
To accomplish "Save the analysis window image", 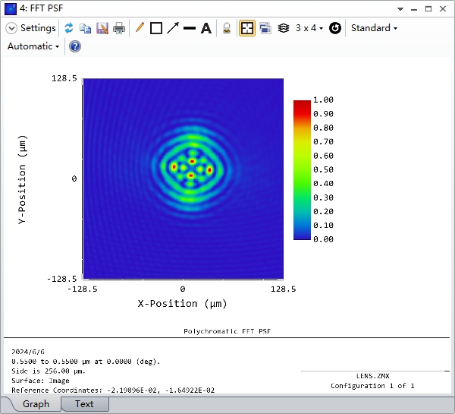I will [102, 29].
